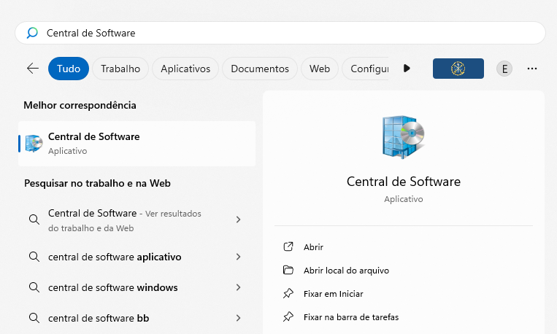Click the Central de Software title in preview
The width and height of the screenshot is (557, 334).
(x=404, y=182)
